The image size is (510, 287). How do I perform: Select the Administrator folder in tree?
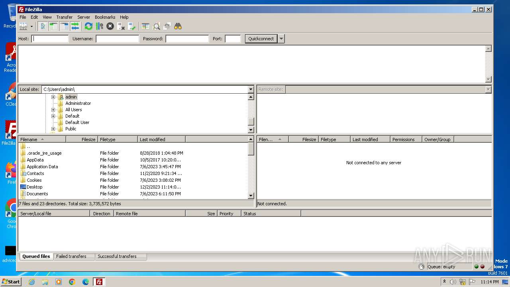(x=78, y=103)
